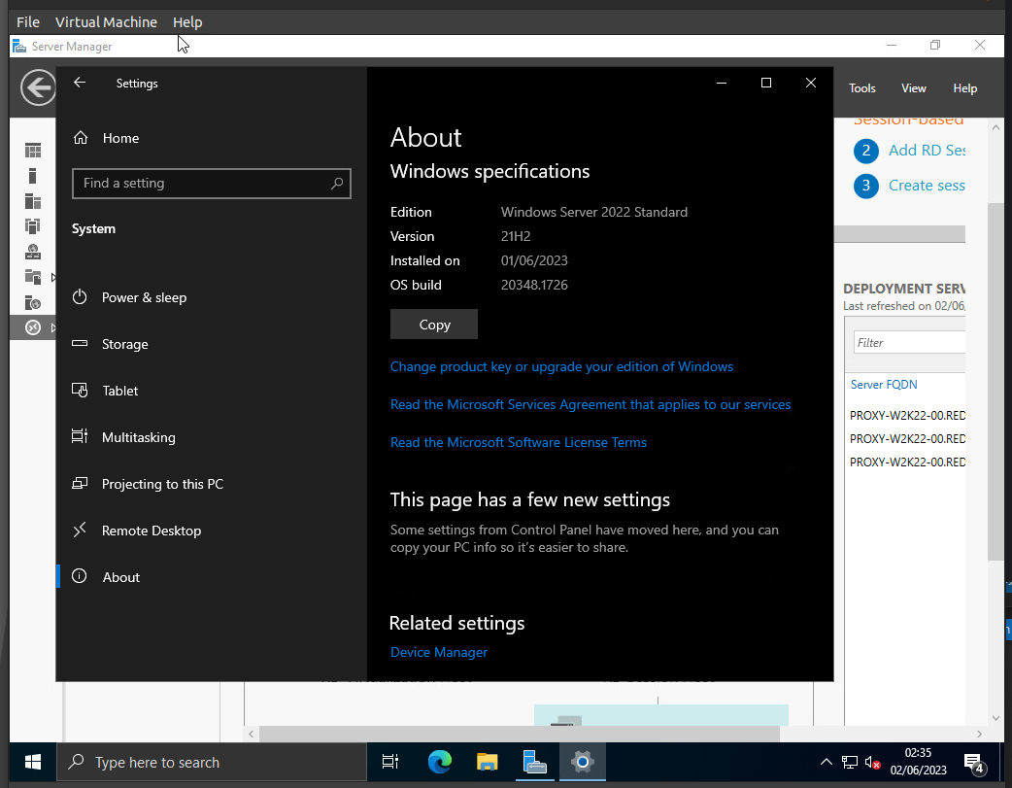Open Windows Start menu
This screenshot has height=788, width=1012.
point(33,763)
